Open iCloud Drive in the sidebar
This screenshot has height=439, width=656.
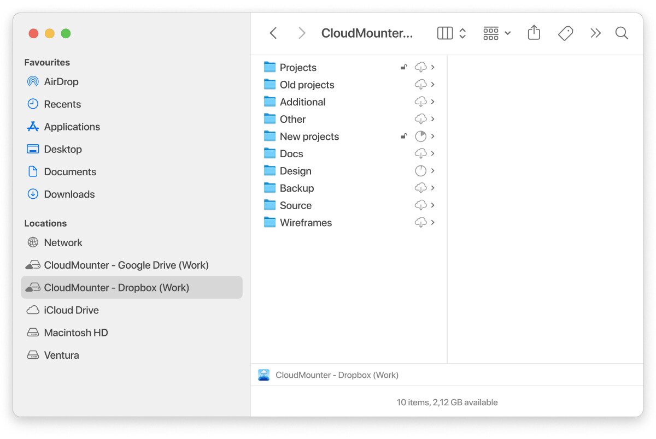coord(71,310)
